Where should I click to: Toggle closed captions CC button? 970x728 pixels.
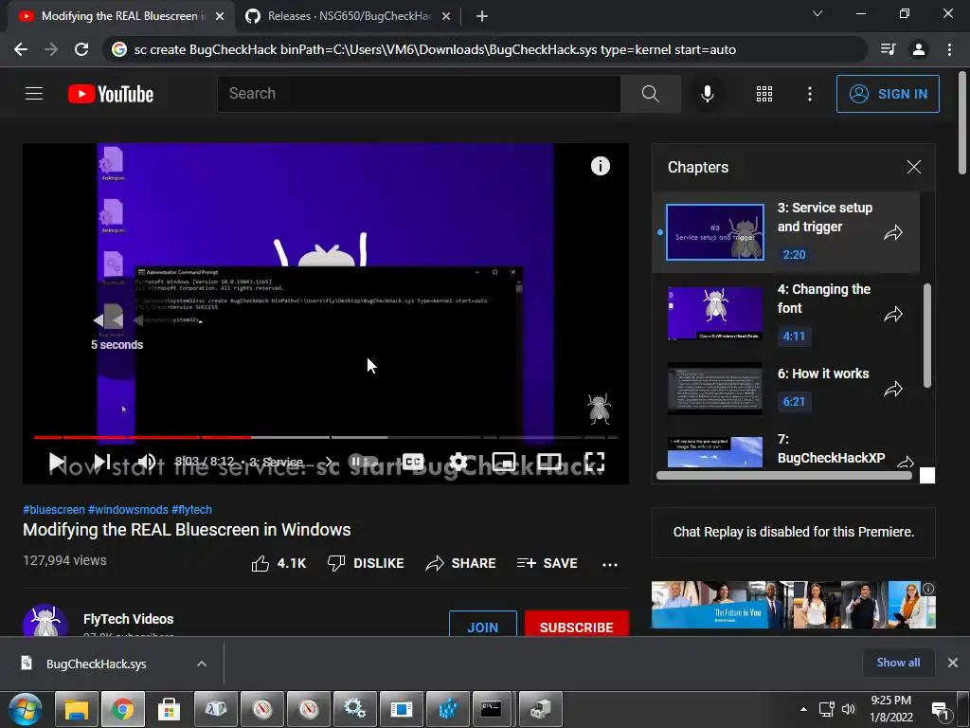[x=413, y=462]
